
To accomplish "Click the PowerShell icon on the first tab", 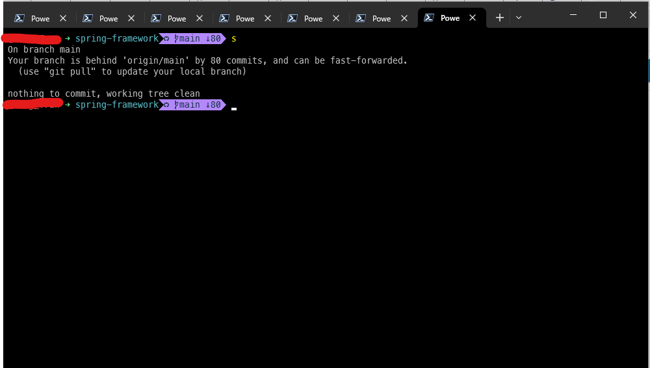I will click(x=19, y=18).
